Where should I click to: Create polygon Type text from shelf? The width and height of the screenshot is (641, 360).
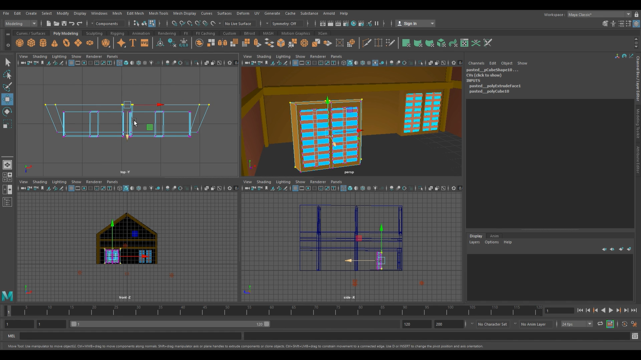[x=133, y=43]
